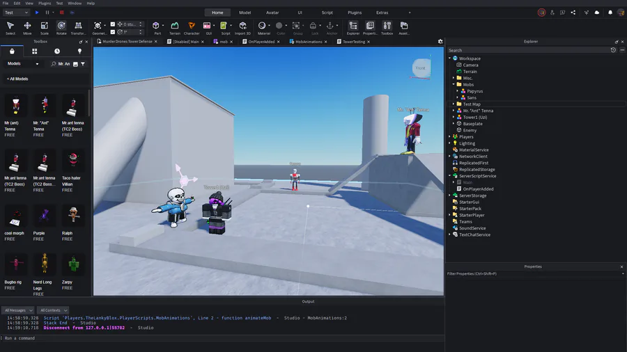Toggle the Properties panel button

pos(371,28)
